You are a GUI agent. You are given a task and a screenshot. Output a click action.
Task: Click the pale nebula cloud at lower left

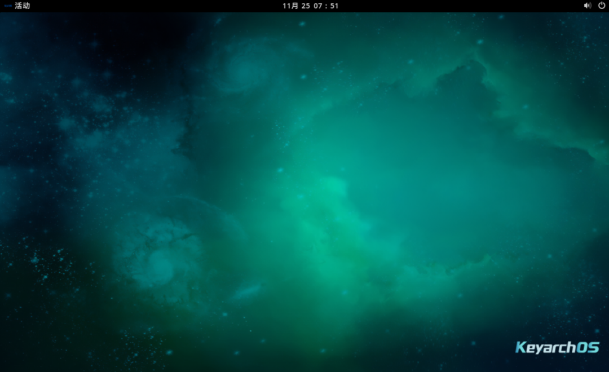pos(161,254)
